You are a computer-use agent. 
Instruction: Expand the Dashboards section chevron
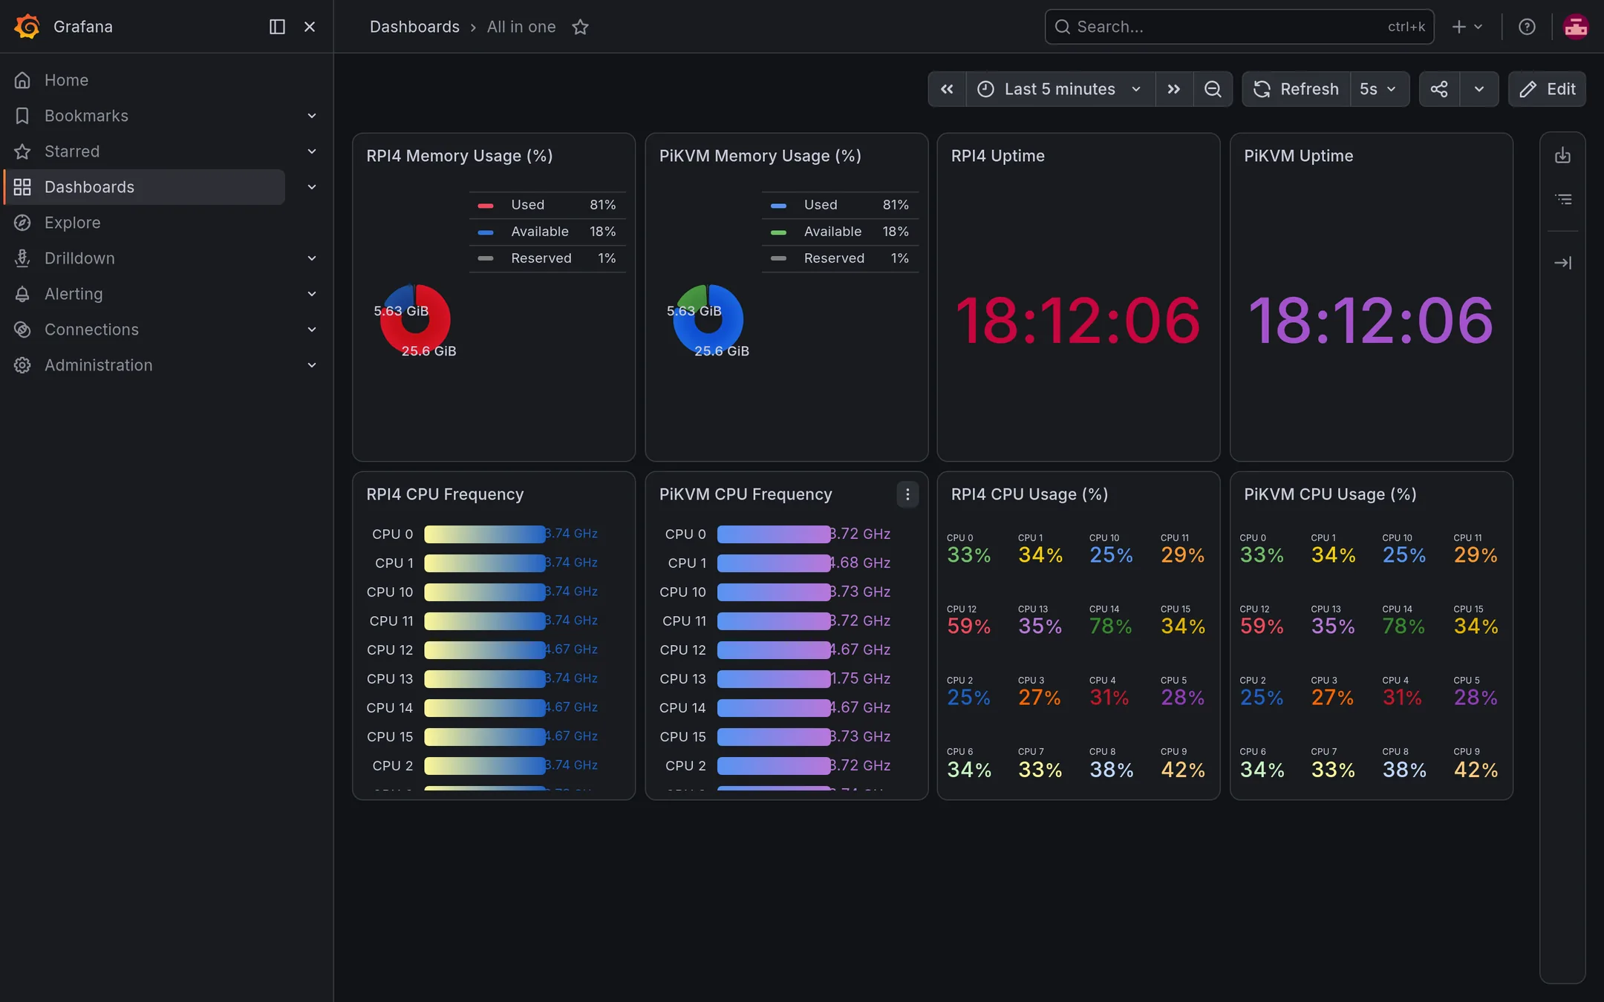click(x=312, y=187)
